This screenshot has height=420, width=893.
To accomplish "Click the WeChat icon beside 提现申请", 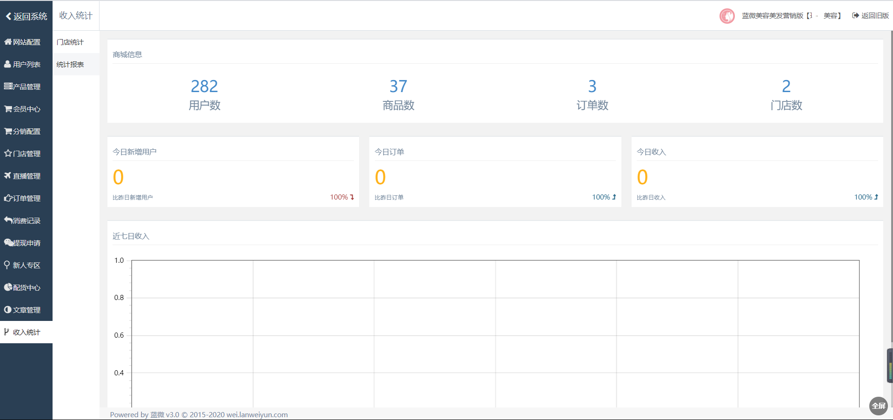I will [8, 242].
